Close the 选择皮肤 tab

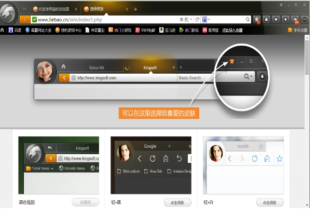pos(127,9)
